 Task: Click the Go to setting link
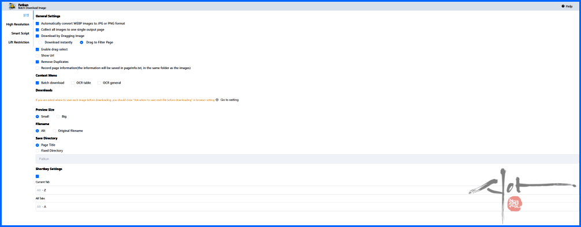(229, 100)
